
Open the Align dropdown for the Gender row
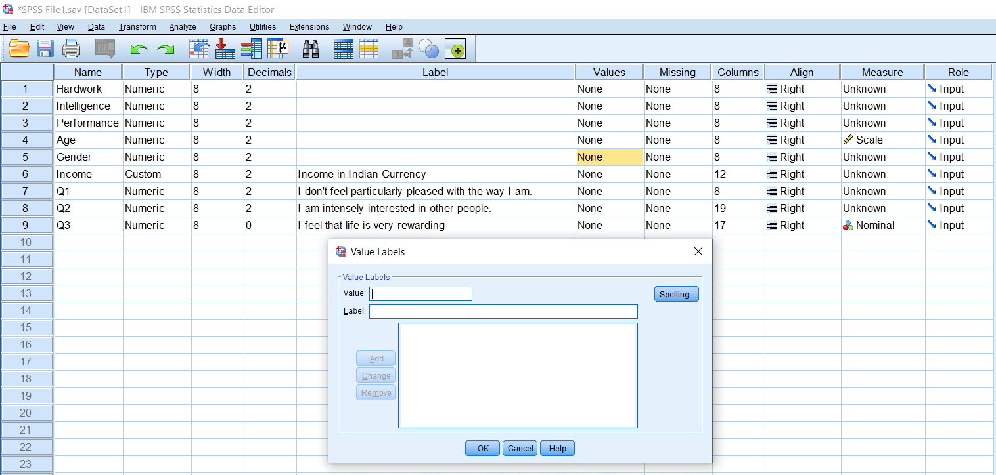click(802, 157)
